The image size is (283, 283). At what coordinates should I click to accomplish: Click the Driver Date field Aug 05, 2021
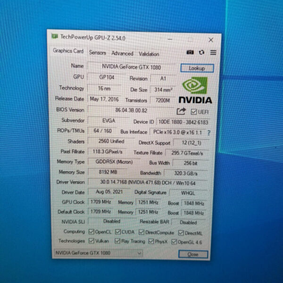[x=109, y=191]
